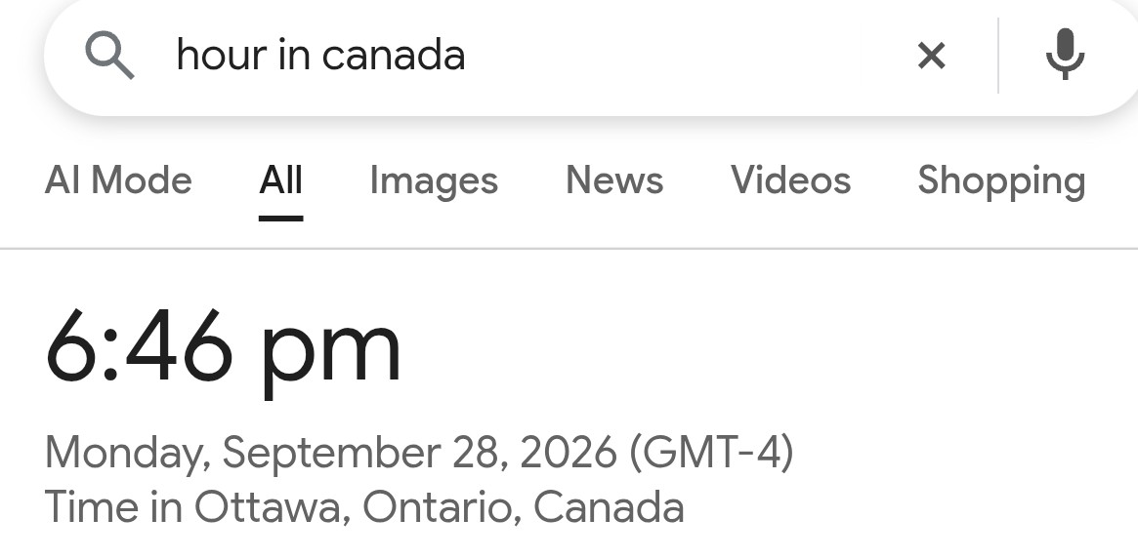Place the cursor on the word 'hour' in the search box

pos(222,56)
